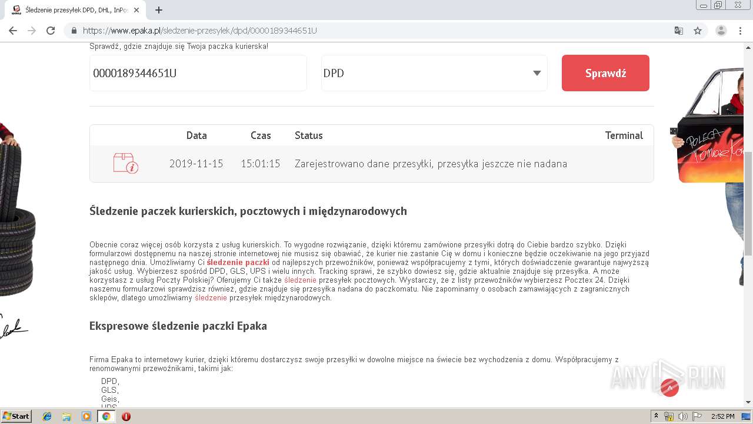Image resolution: width=753 pixels, height=424 pixels.
Task: Click heading Ekspresowe śledzenie paczki Epaka
Action: tap(178, 326)
